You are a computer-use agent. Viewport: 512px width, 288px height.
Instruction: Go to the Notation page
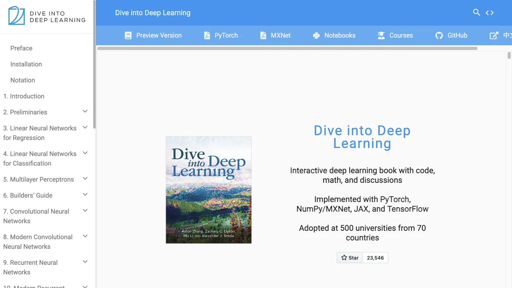pyautogui.click(x=22, y=80)
